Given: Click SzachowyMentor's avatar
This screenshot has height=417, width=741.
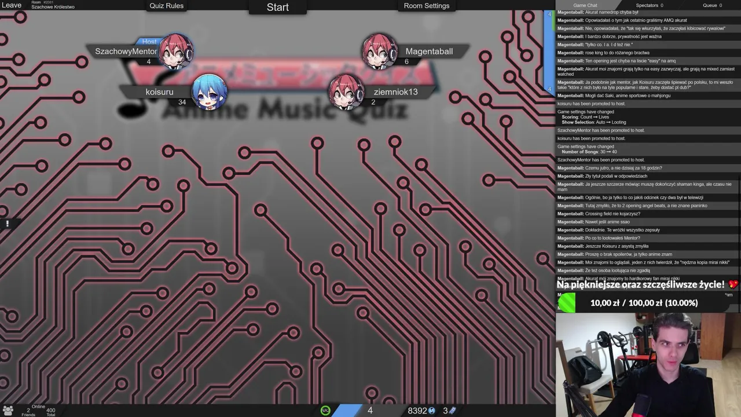Looking at the screenshot, I should pos(175,52).
